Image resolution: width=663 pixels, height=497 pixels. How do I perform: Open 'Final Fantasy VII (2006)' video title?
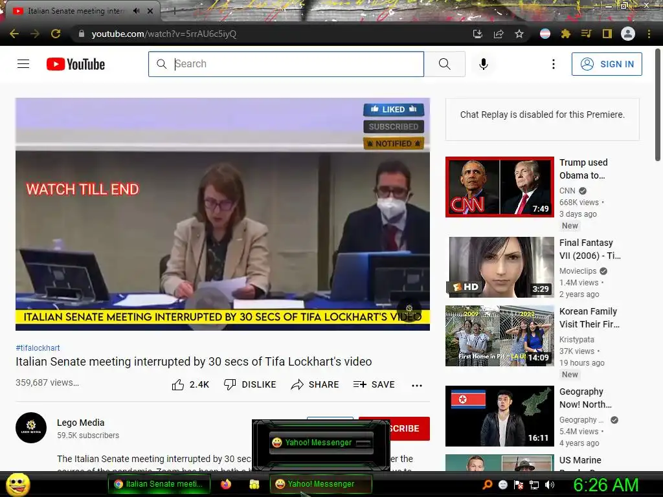point(590,249)
